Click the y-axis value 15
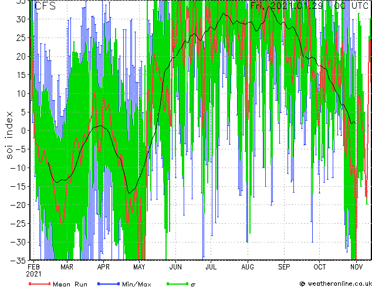The image size is (372, 287). [x=21, y=75]
